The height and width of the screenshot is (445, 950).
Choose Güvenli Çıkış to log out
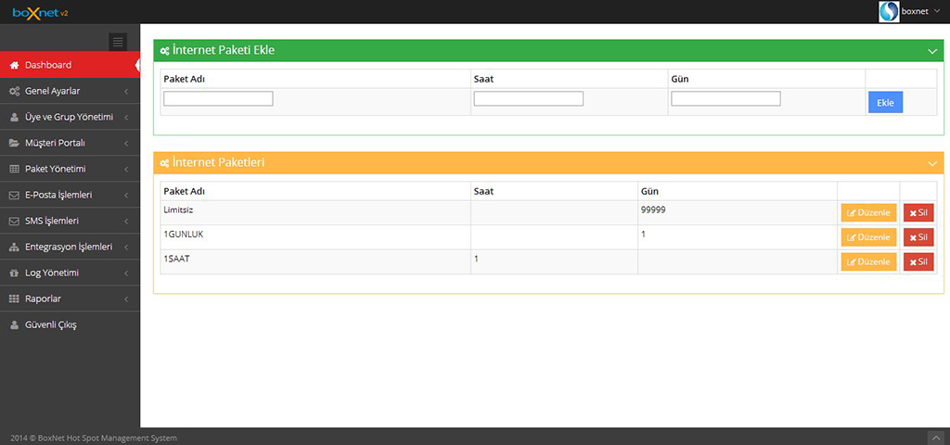click(x=70, y=325)
